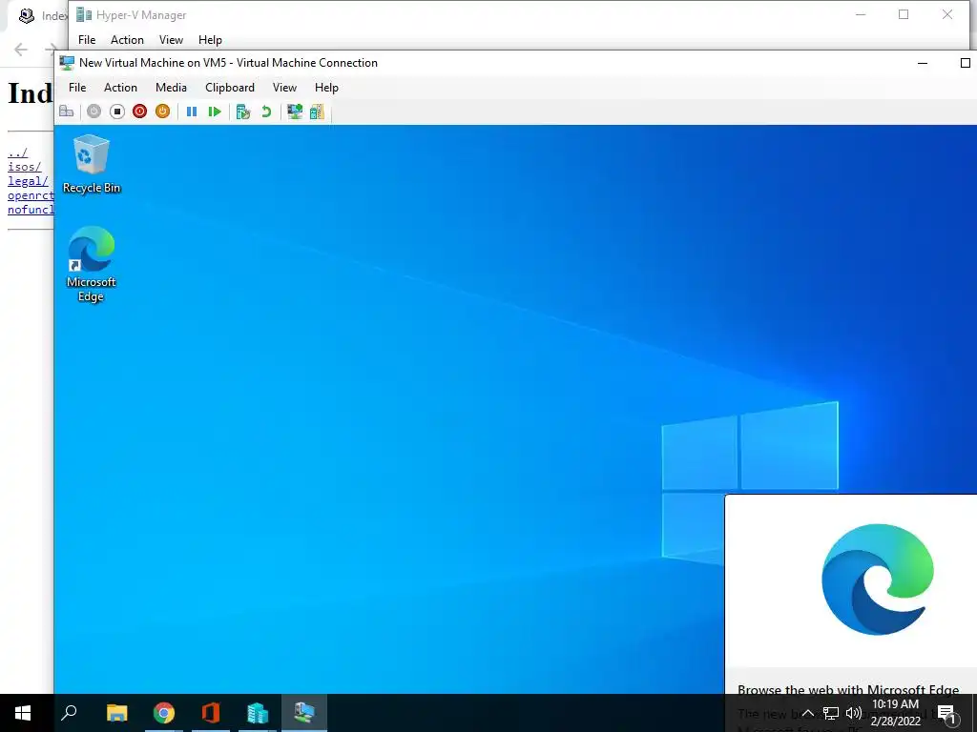977x732 pixels.
Task: Open the 'legal/' link in the browser page
Action: pos(28,181)
